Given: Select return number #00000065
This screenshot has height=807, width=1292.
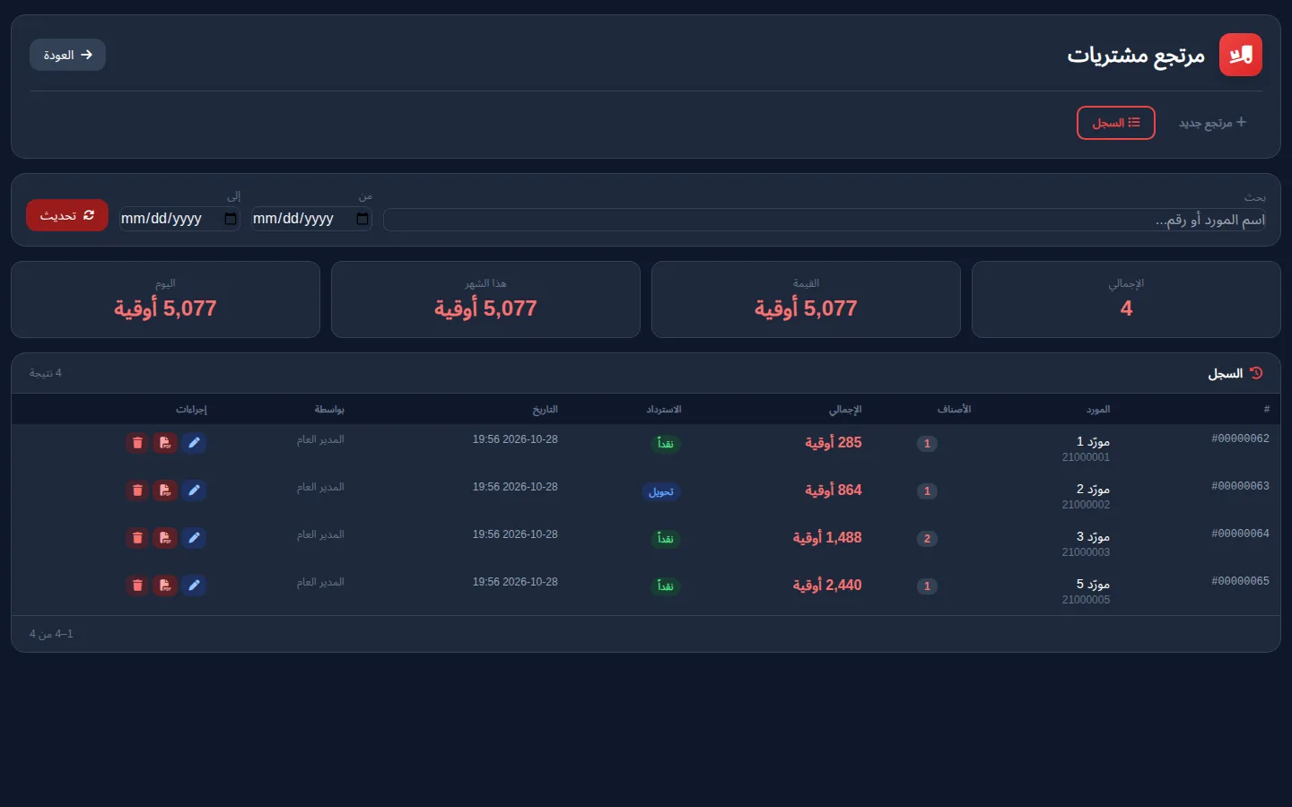Looking at the screenshot, I should tap(1240, 581).
